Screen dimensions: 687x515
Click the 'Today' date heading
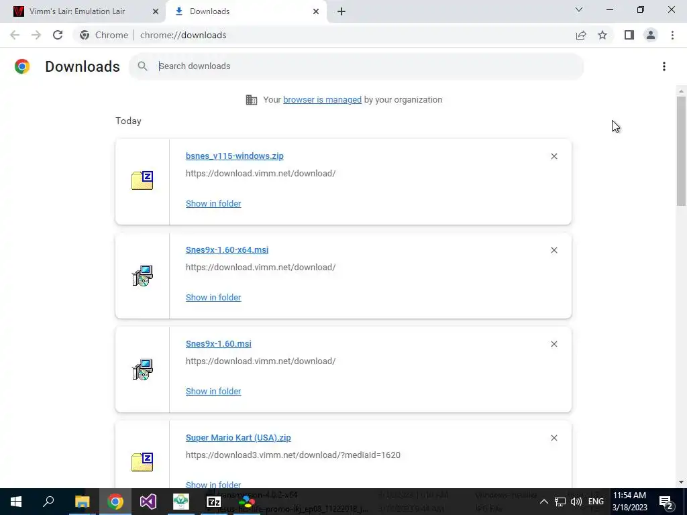click(128, 121)
